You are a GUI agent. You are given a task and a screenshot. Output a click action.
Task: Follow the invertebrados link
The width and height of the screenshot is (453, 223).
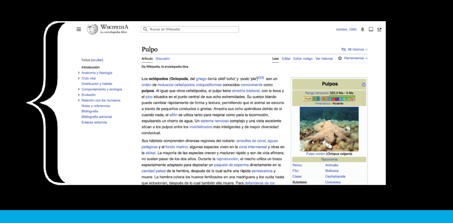(201, 127)
